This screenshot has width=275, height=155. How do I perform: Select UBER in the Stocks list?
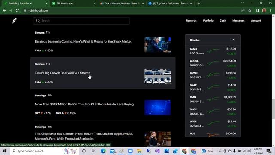coord(213,124)
